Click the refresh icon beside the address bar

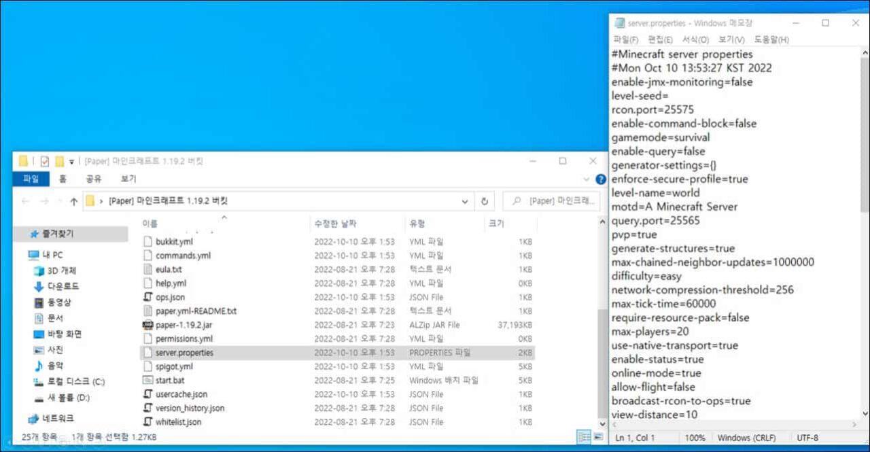(483, 201)
